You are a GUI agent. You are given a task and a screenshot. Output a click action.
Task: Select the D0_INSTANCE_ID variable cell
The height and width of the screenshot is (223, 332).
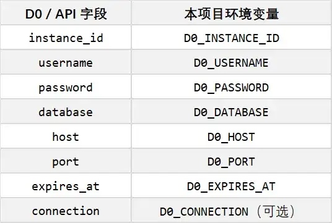tap(232, 38)
